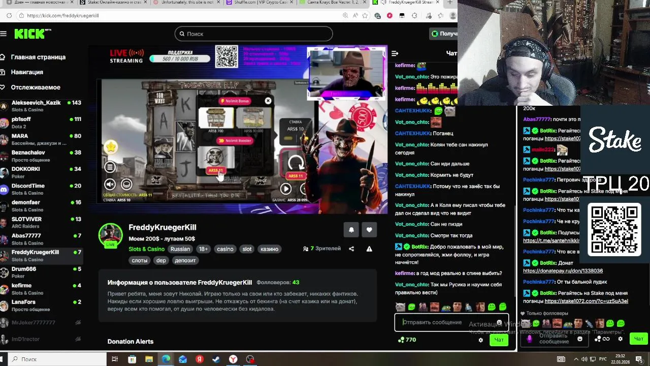Click the browser address bar URL
Viewport: 650px width, 366px height.
[63, 16]
